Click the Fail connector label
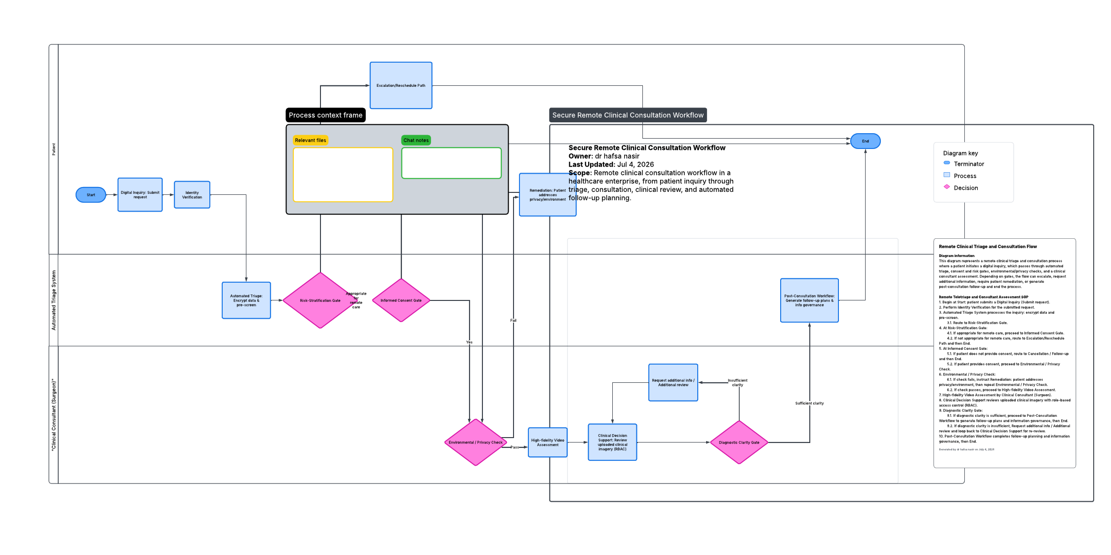Viewport: 1111px width, 555px height. tap(513, 321)
